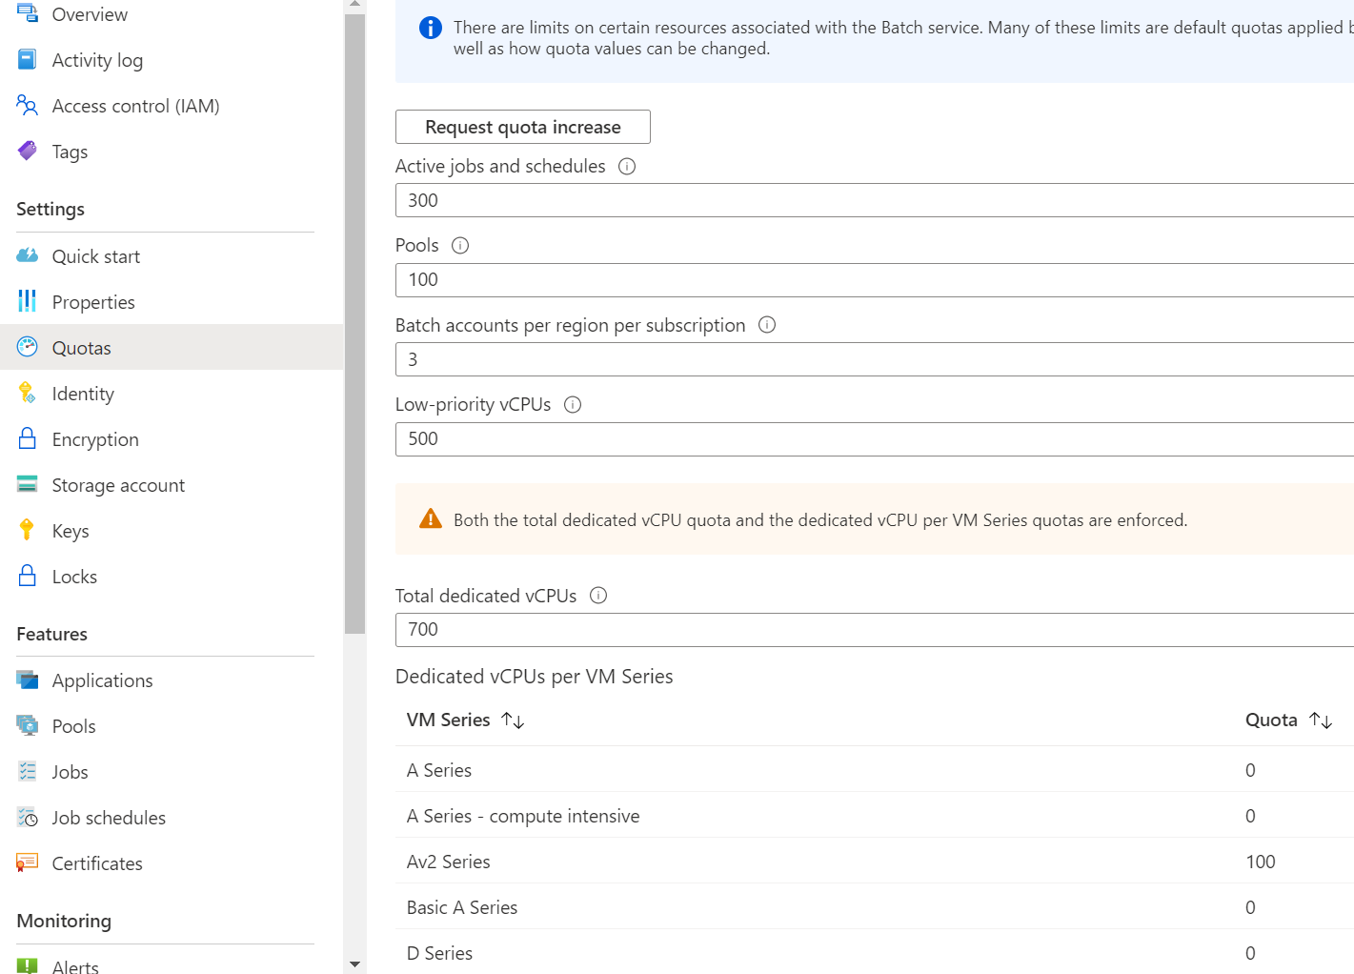Select Identity in the Settings menu
Screen dimensions: 1354x974
(x=82, y=393)
